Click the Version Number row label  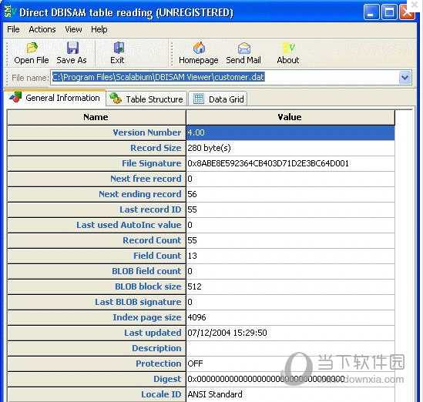96,132
